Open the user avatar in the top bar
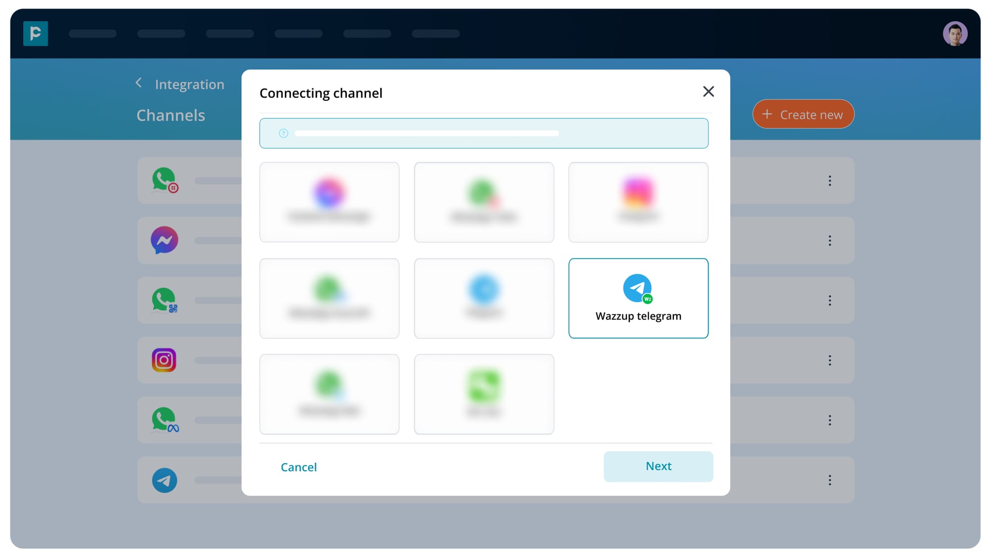Screen dimensions: 991x558 [956, 33]
